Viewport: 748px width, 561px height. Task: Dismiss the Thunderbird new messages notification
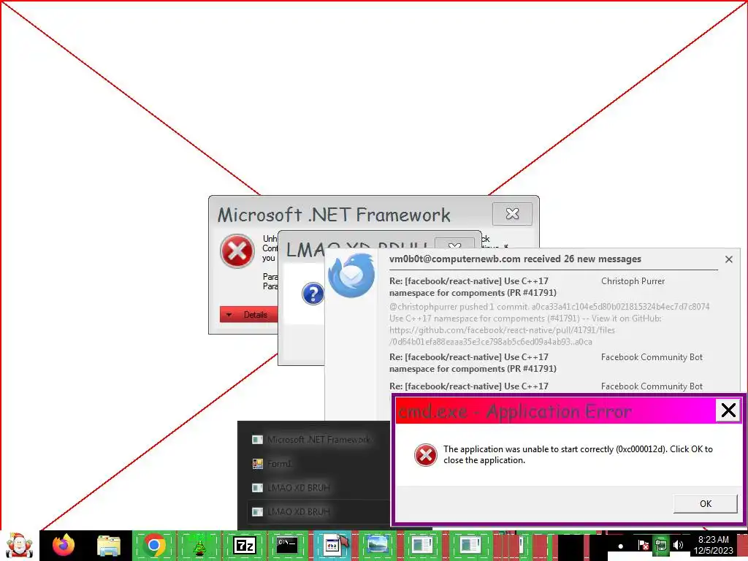pyautogui.click(x=728, y=259)
